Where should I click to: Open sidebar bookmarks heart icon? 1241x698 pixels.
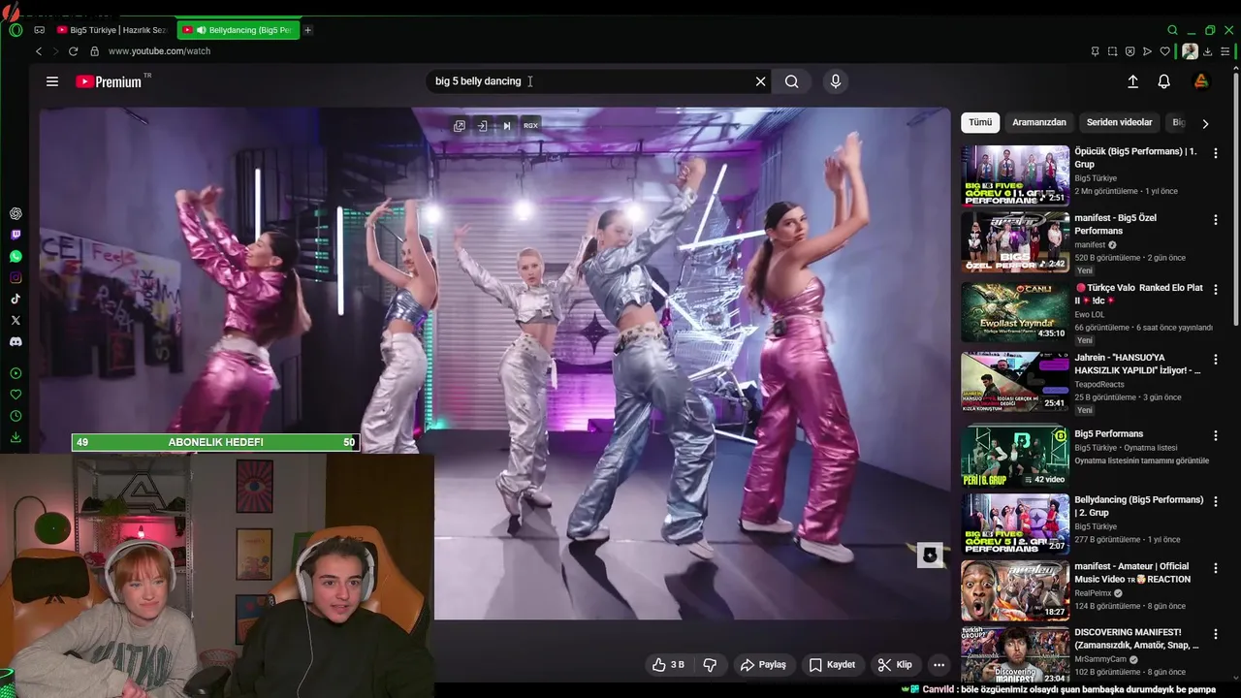[16, 395]
